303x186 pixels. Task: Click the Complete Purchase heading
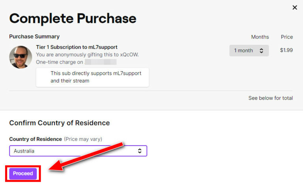click(73, 18)
